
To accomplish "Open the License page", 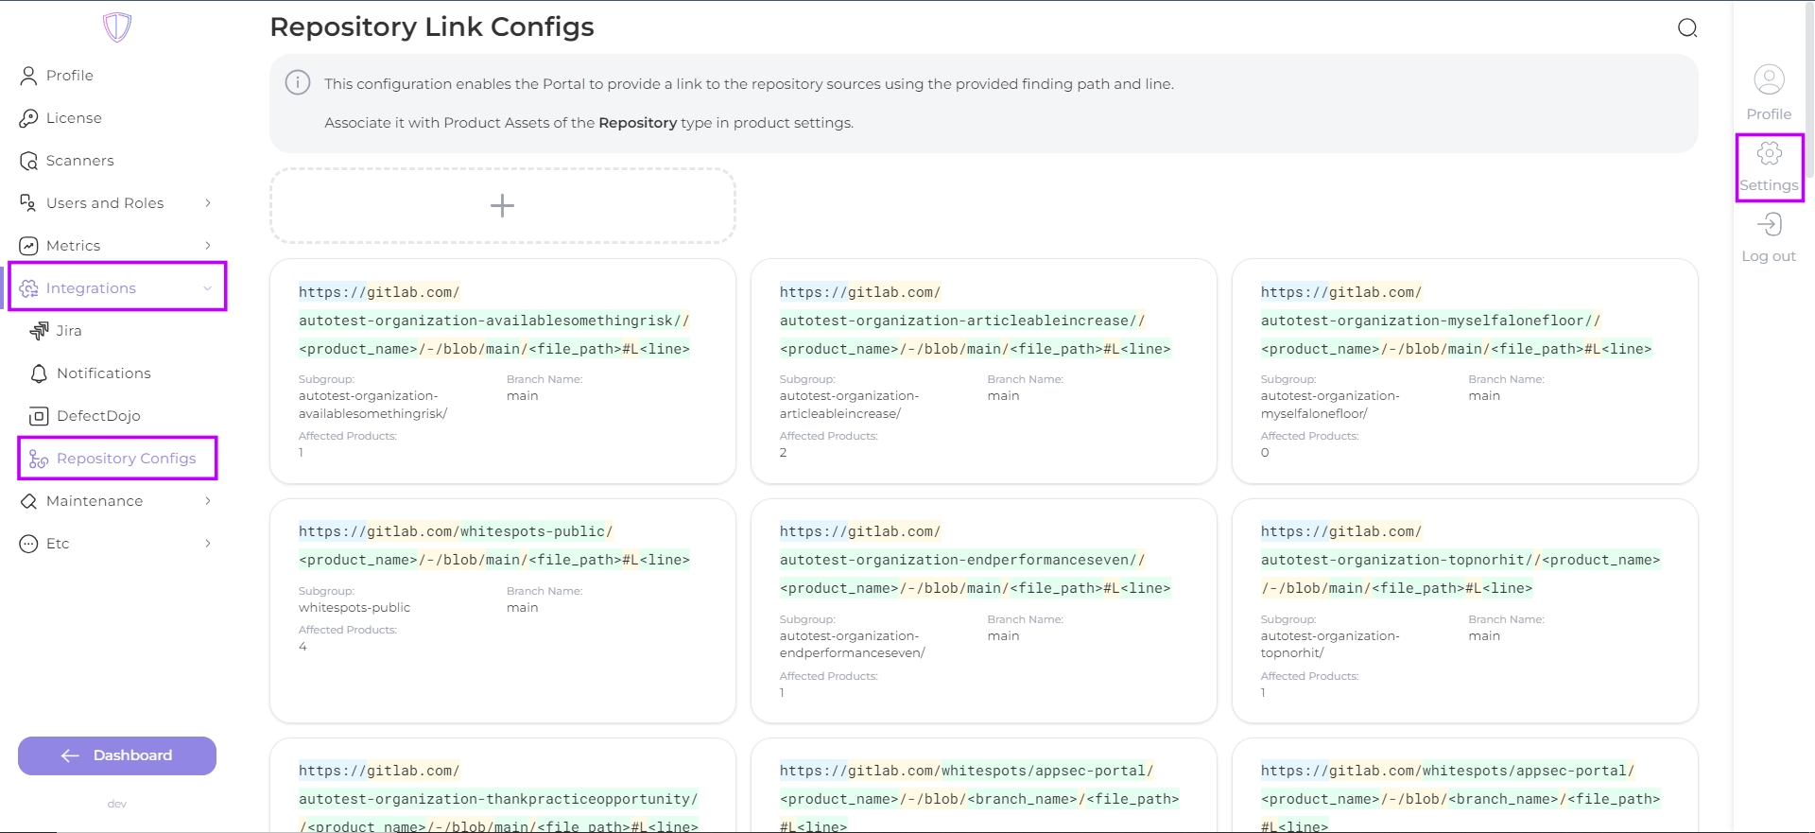I will coord(74,118).
